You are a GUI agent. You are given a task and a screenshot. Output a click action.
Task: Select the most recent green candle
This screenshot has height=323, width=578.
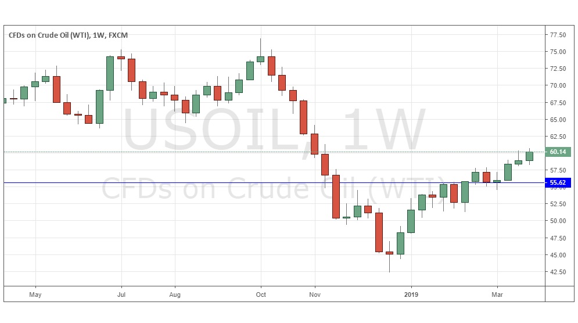[529, 156]
